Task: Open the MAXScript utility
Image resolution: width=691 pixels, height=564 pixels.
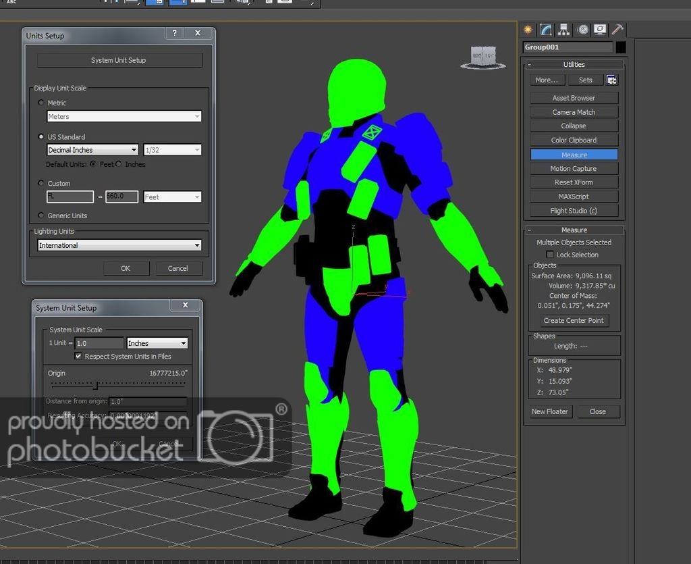Action: (x=574, y=197)
